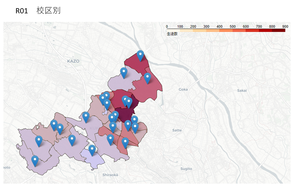
Task: Click the 400-500 orange legend swatch
Action: coord(226,30)
